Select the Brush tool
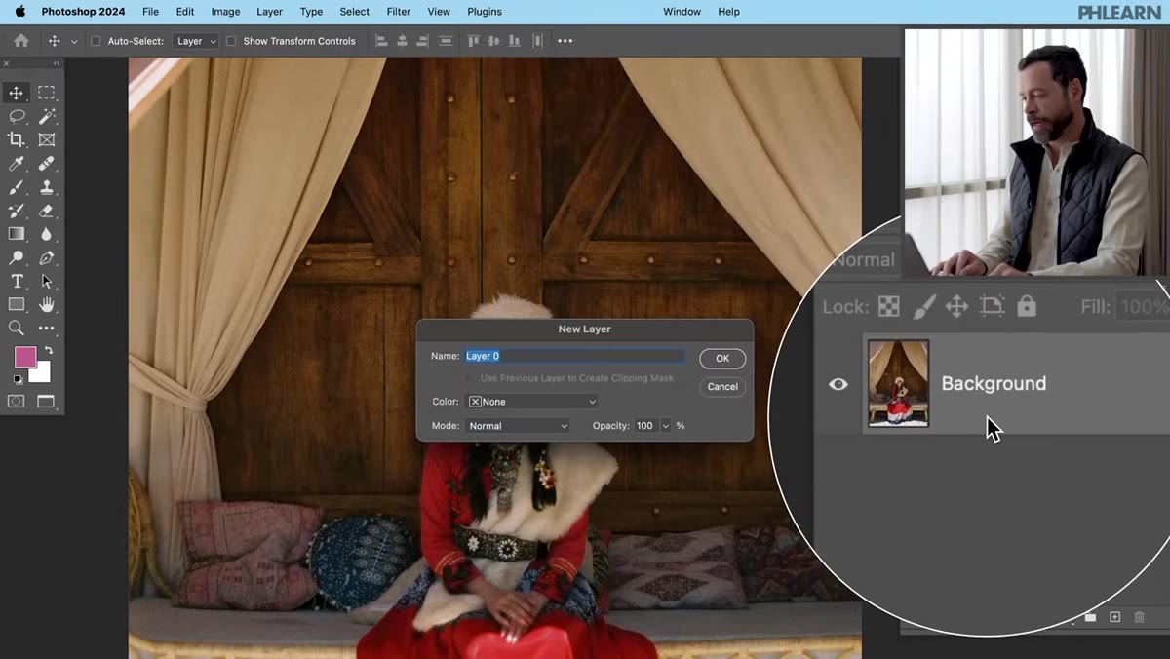Viewport: 1170px width, 659px height. [17, 187]
